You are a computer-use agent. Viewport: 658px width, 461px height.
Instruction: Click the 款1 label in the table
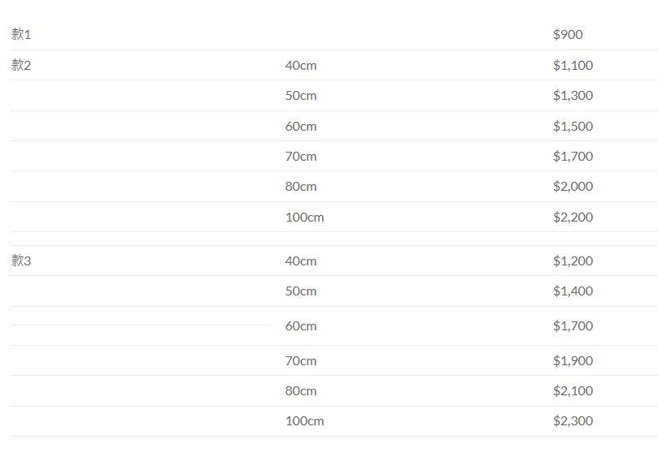[21, 35]
